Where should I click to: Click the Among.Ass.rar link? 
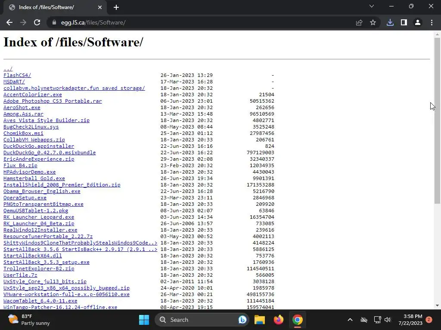[23, 114]
